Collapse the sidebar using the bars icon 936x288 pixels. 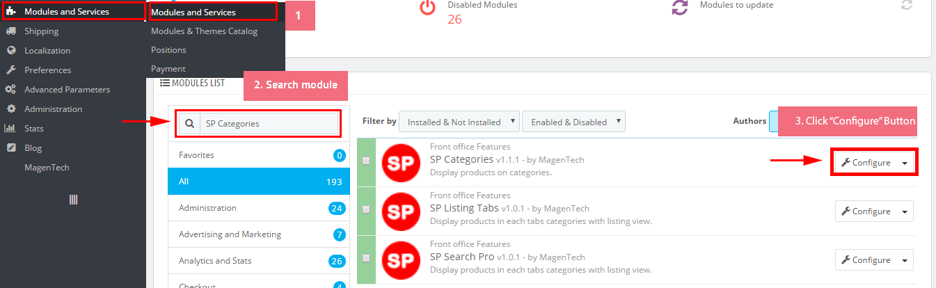point(73,200)
